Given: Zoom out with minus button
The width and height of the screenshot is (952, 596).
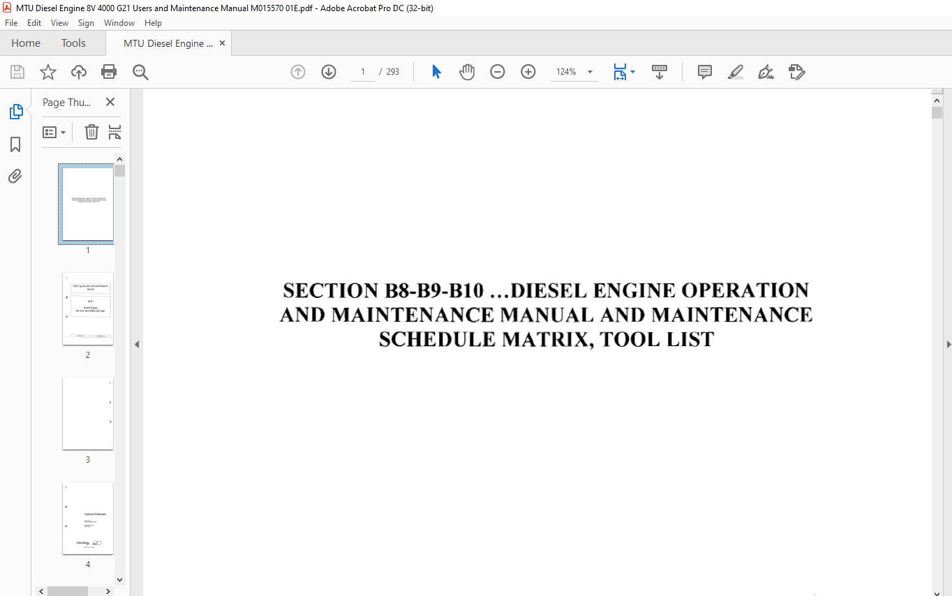Looking at the screenshot, I should tap(498, 72).
